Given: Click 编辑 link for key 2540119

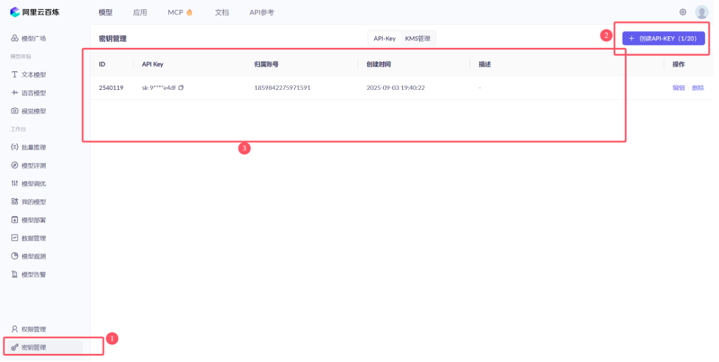Looking at the screenshot, I should [x=678, y=88].
